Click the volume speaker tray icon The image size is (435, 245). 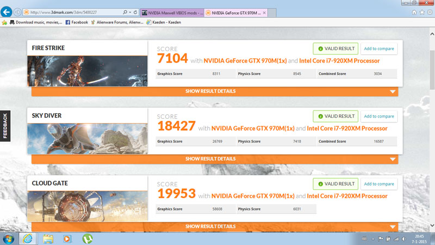[x=404, y=239]
